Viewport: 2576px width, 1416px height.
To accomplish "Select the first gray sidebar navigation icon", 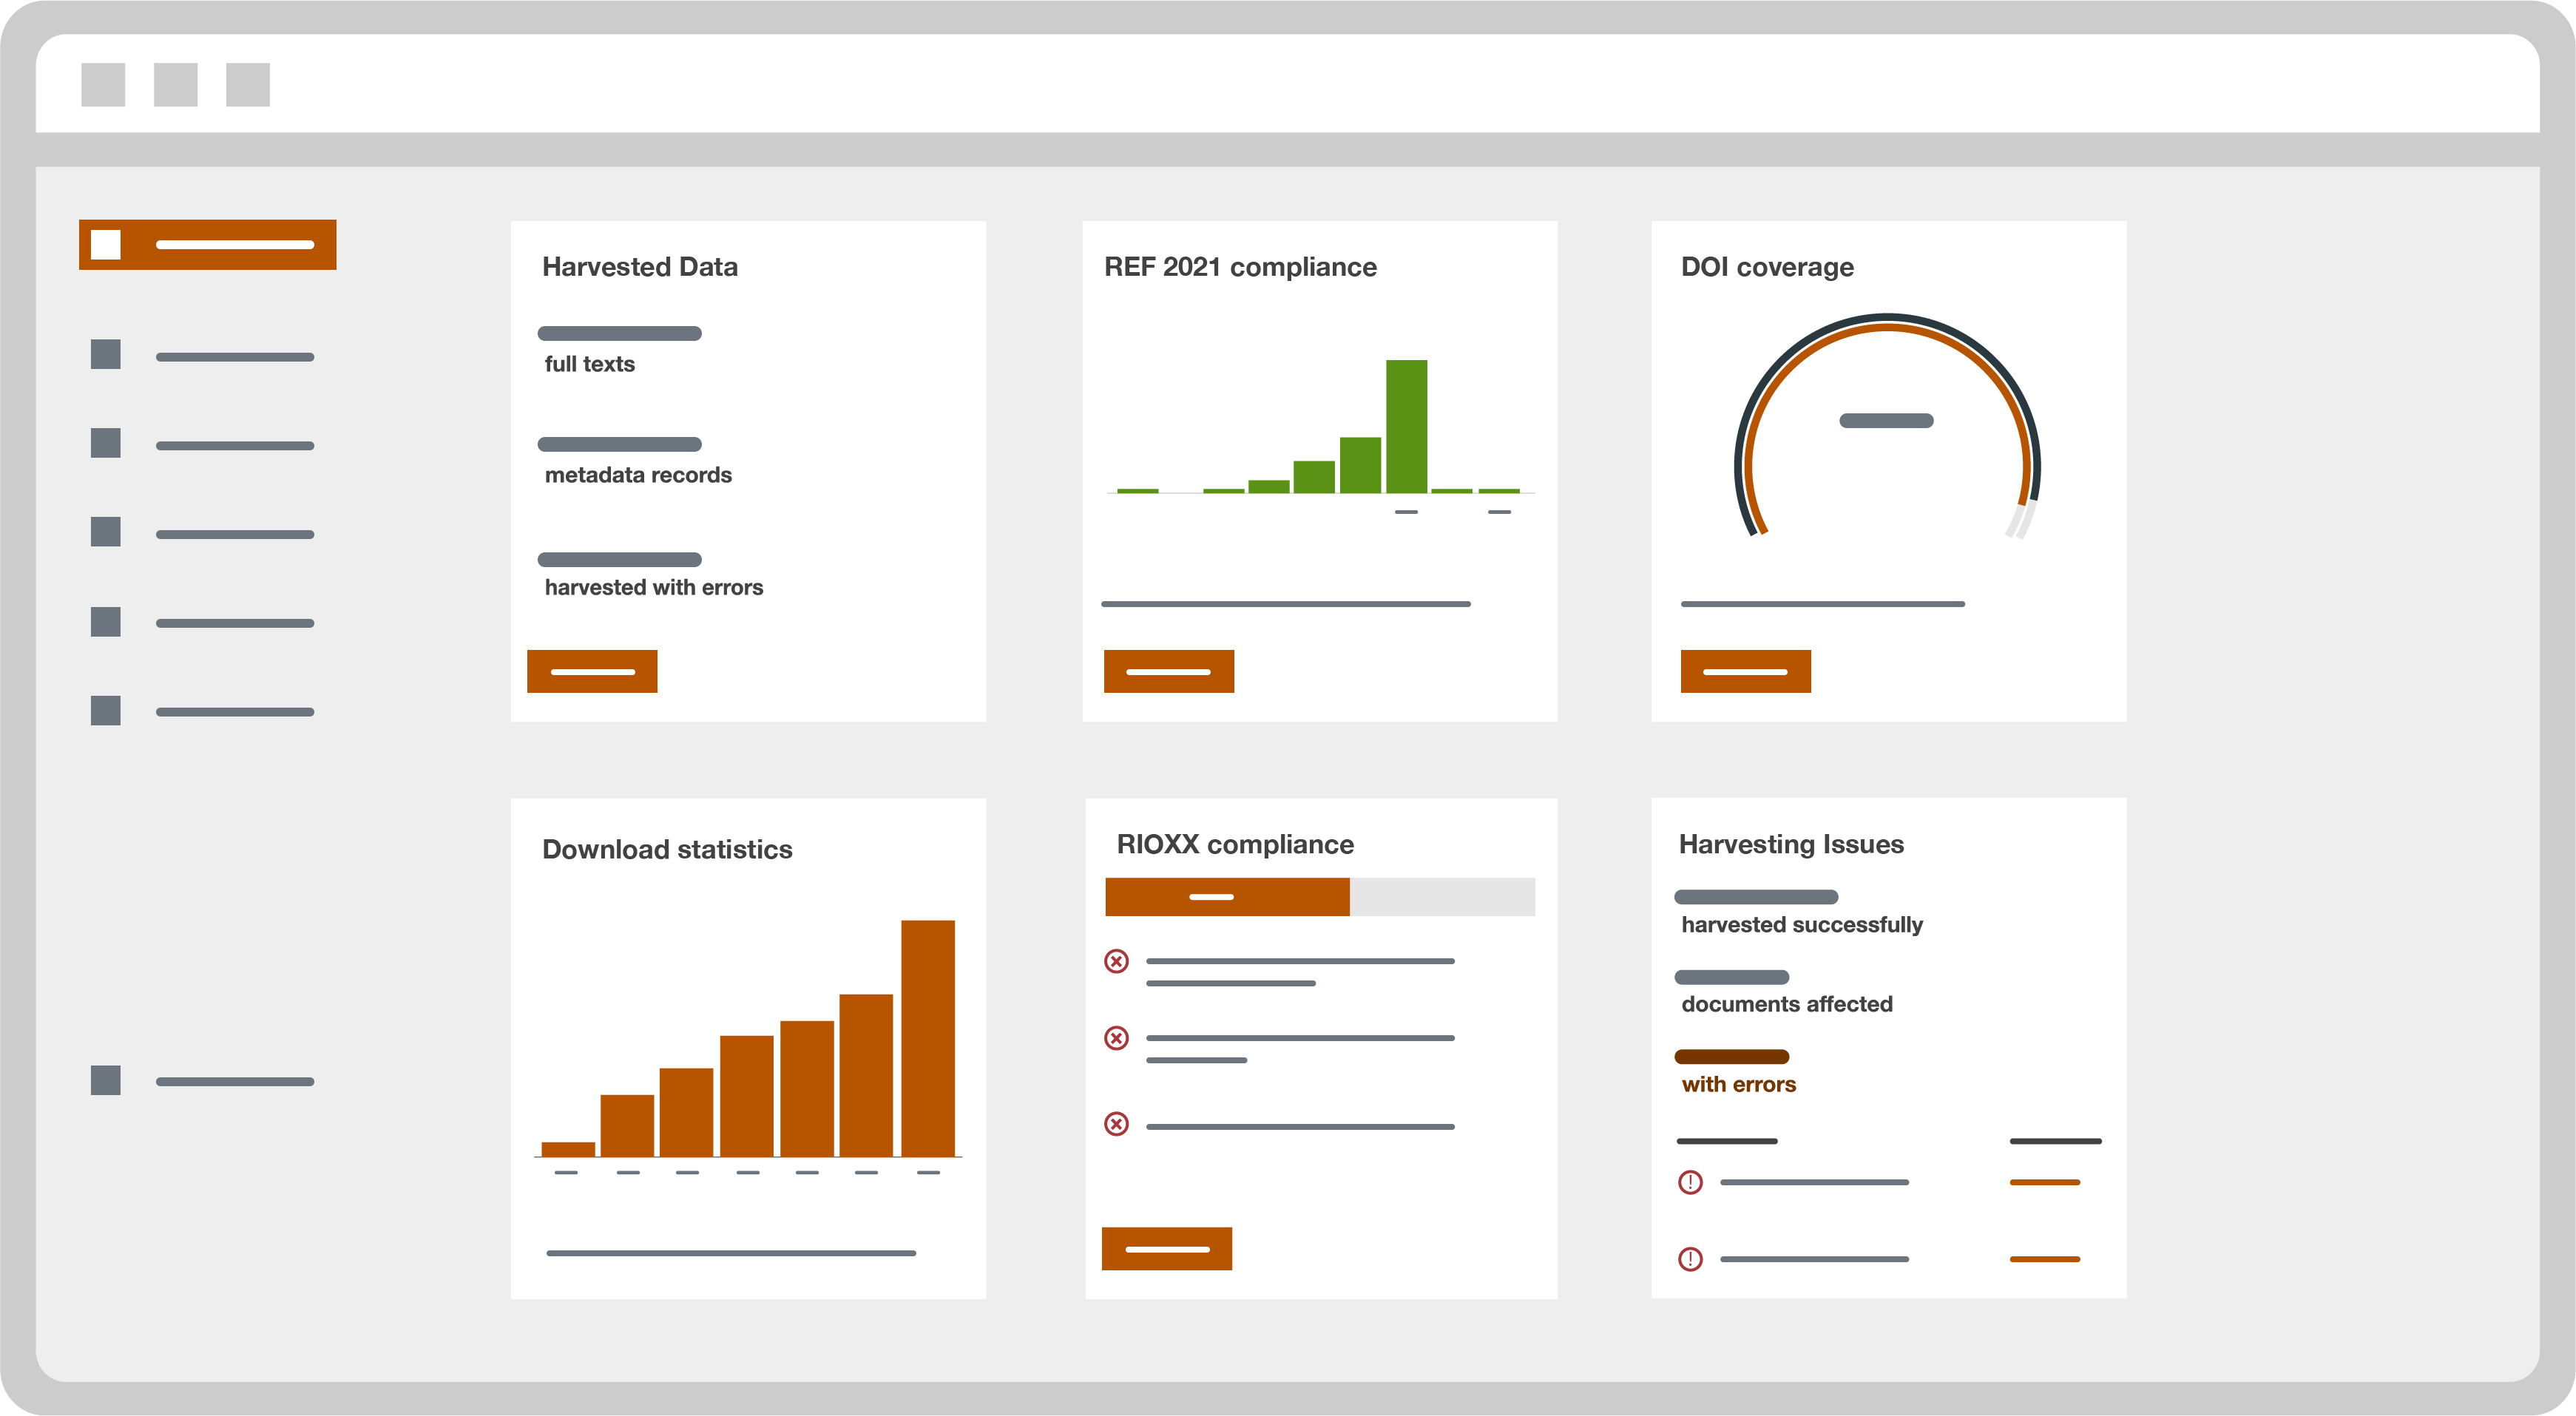I will click(x=105, y=355).
